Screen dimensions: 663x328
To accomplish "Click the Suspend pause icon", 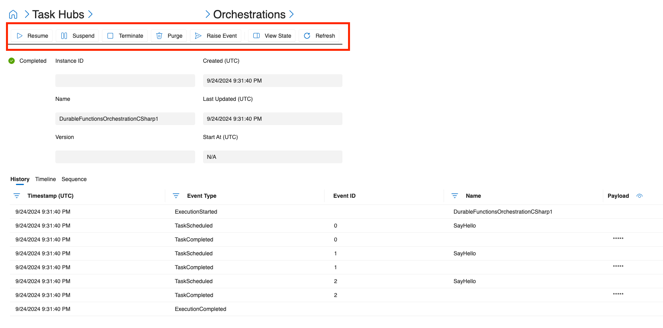I will (64, 36).
